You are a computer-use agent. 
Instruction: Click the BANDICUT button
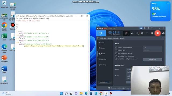click(105, 82)
